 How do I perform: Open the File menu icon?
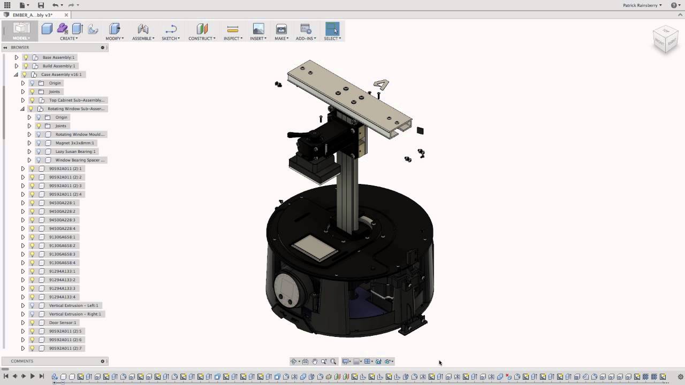coord(22,5)
